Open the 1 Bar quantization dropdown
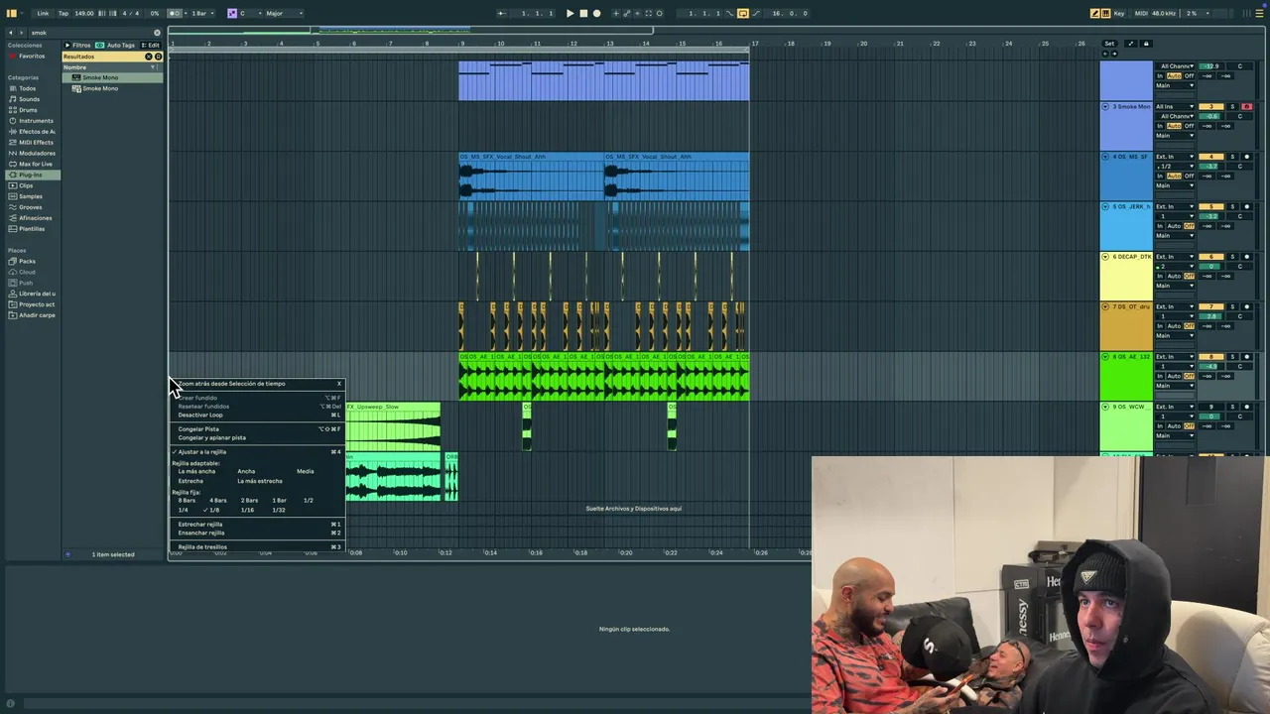 pyautogui.click(x=201, y=13)
